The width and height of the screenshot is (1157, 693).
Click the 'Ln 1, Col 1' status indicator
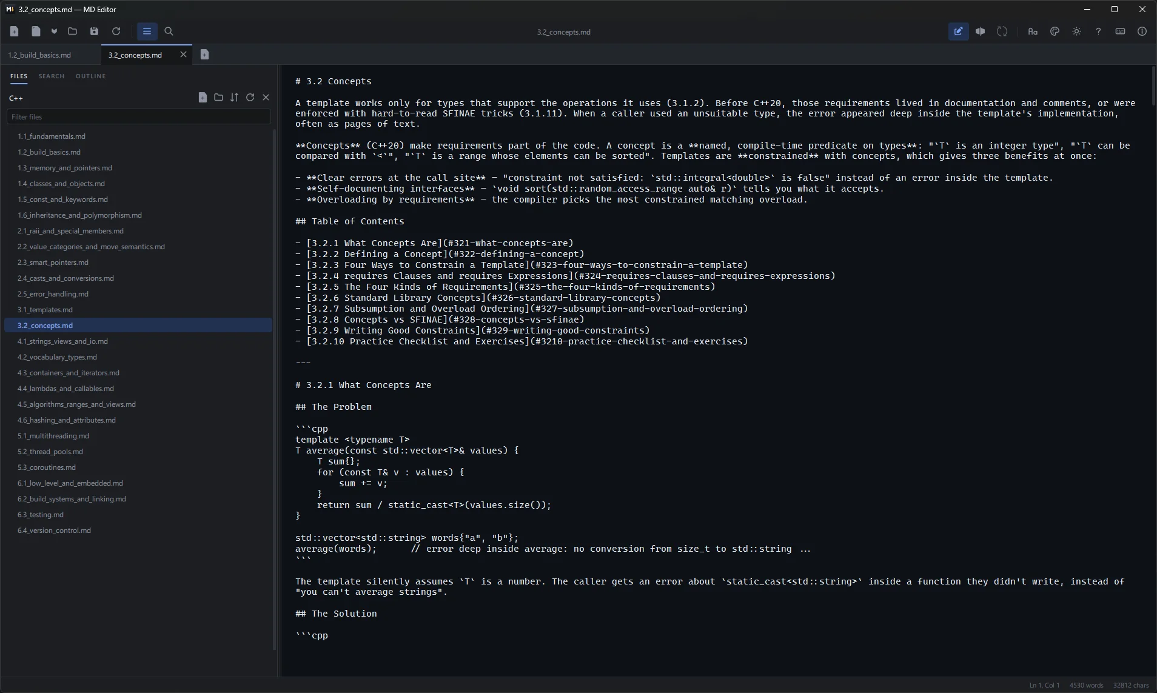(x=1044, y=686)
